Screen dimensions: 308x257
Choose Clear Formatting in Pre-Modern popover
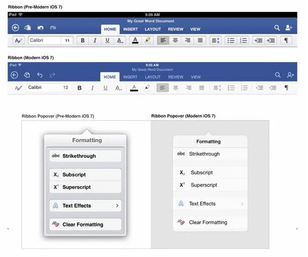85,225
